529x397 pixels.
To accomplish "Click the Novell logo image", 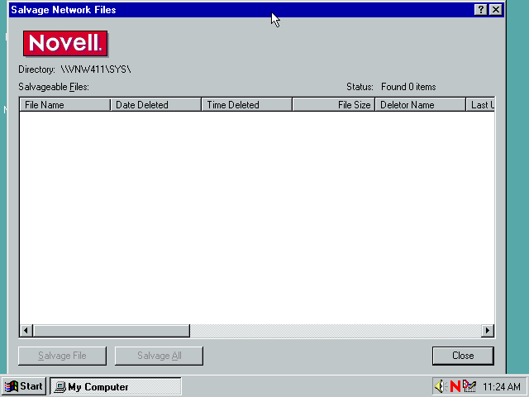I will tap(65, 43).
